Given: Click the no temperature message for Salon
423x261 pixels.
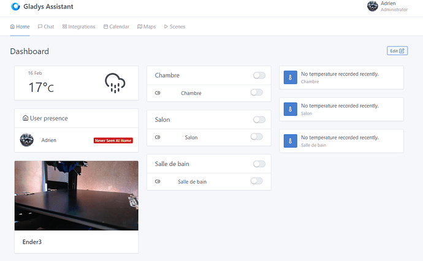Looking at the screenshot, I should [x=340, y=106].
